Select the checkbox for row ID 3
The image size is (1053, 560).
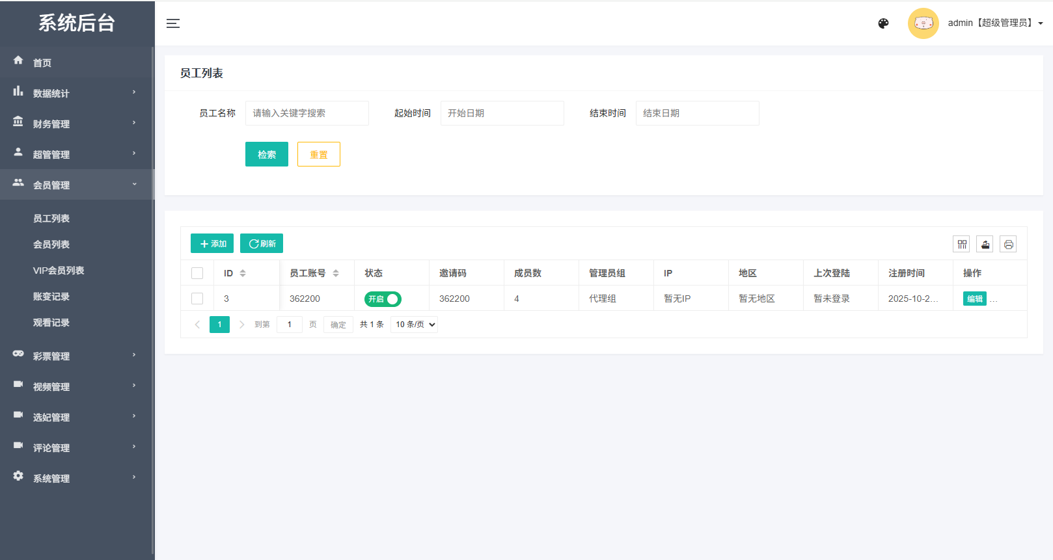197,299
